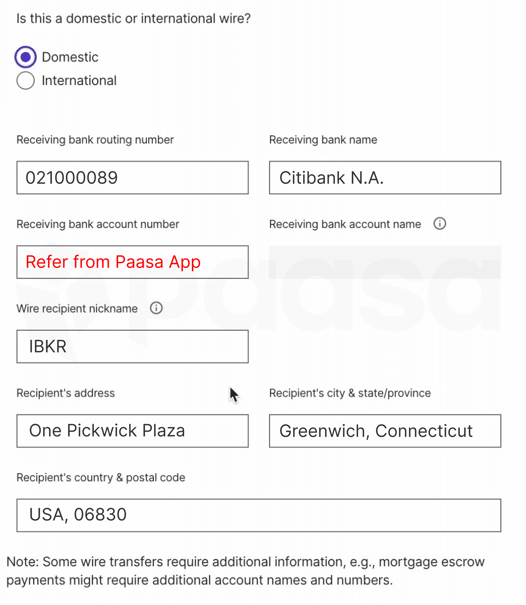Click the domestic or international wire question text
526x605 pixels.
click(x=134, y=19)
